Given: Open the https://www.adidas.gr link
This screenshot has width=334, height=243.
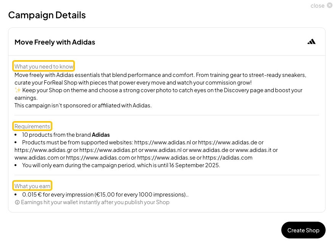Looking at the screenshot, I should click(x=43, y=150).
